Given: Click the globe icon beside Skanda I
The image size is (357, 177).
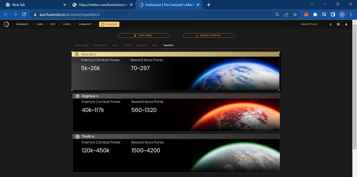Looking at the screenshot, I should (77, 54).
